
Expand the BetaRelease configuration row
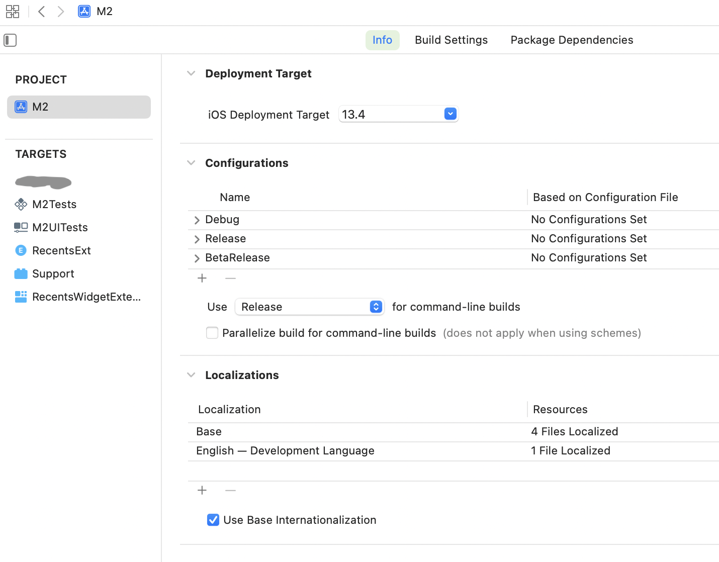click(197, 258)
